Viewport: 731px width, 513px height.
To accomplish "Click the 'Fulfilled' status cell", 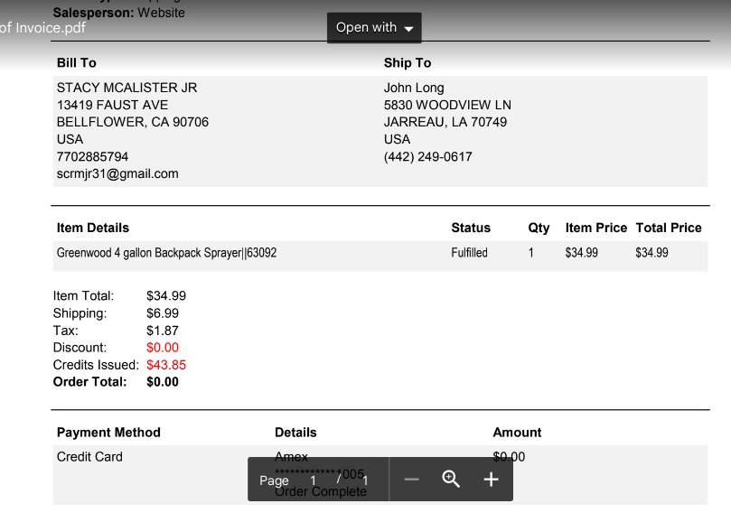I will click(469, 253).
